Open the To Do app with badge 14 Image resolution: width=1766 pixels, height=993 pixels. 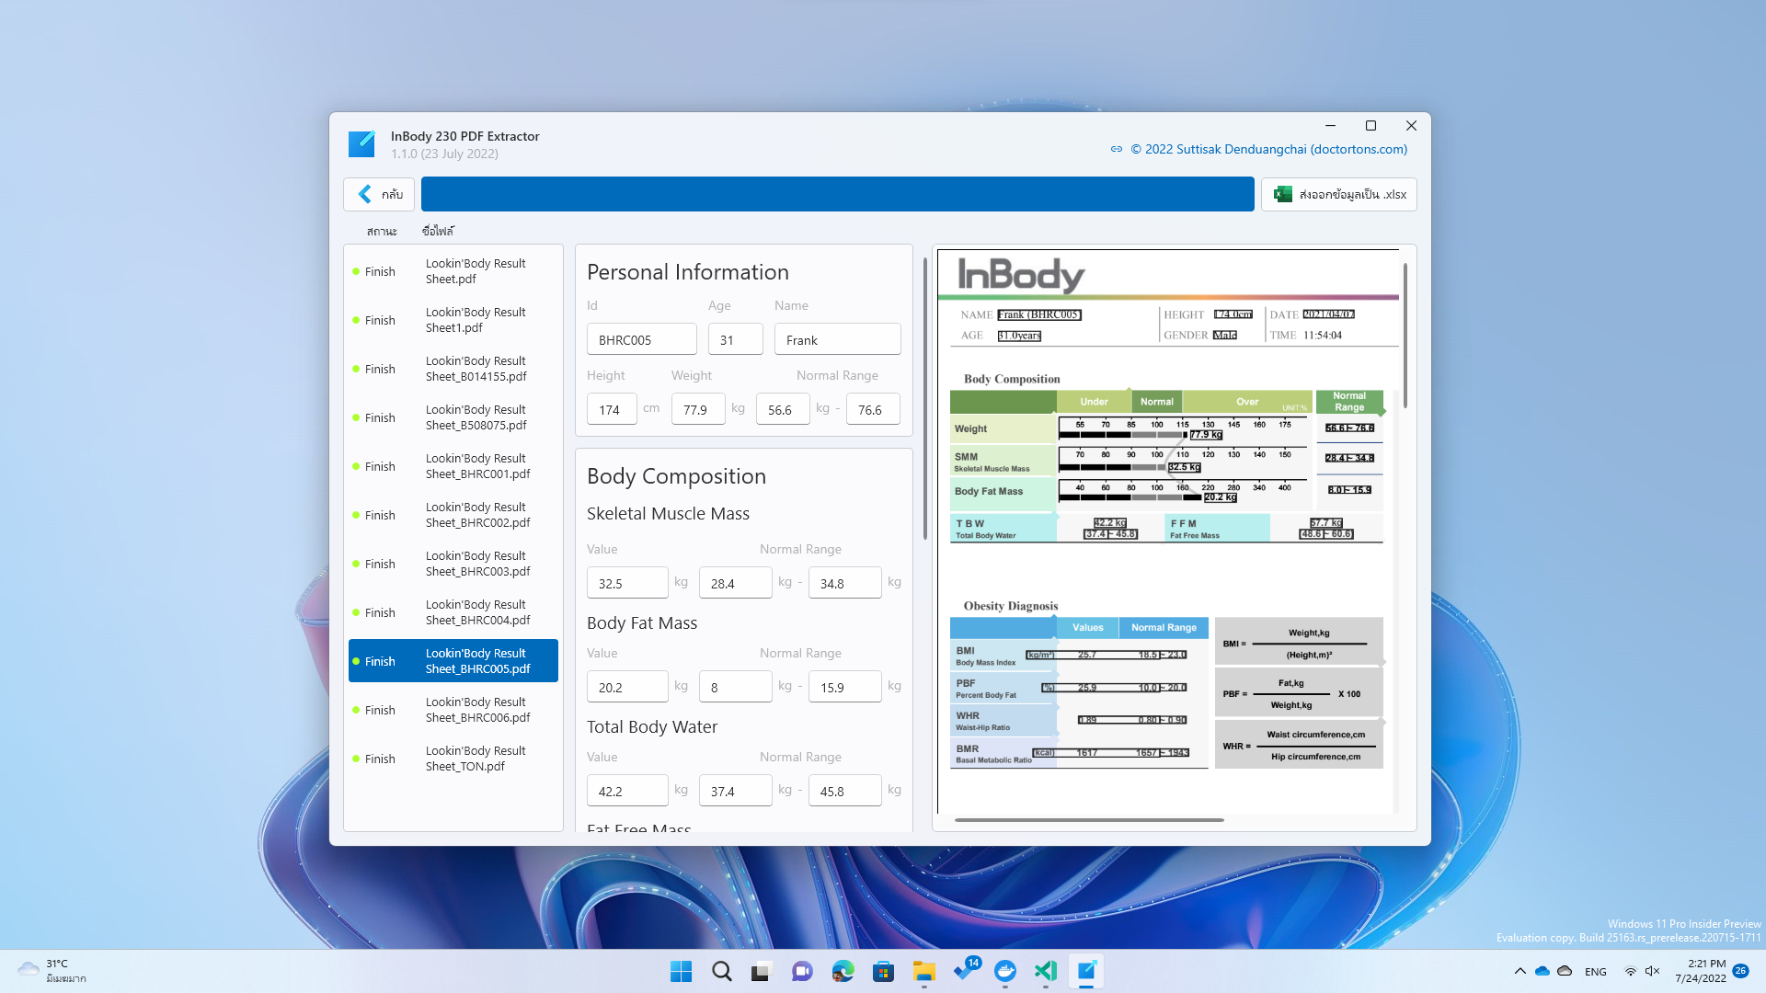pyautogui.click(x=965, y=971)
